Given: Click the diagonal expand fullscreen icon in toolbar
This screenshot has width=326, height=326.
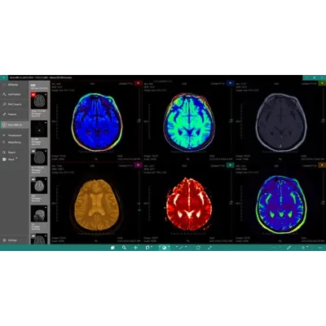Looking at the screenshot, I should coord(210,248).
